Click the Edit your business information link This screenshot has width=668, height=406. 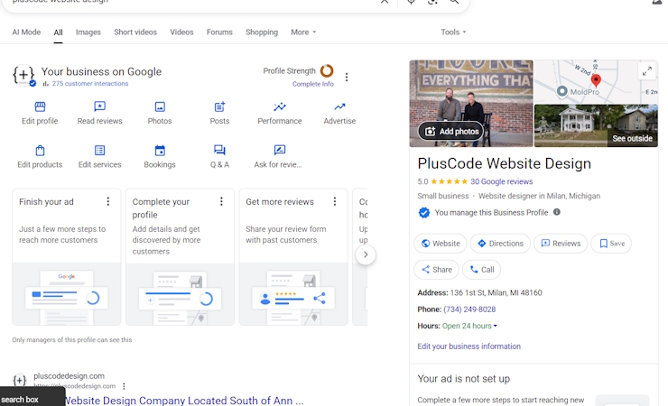(x=469, y=346)
